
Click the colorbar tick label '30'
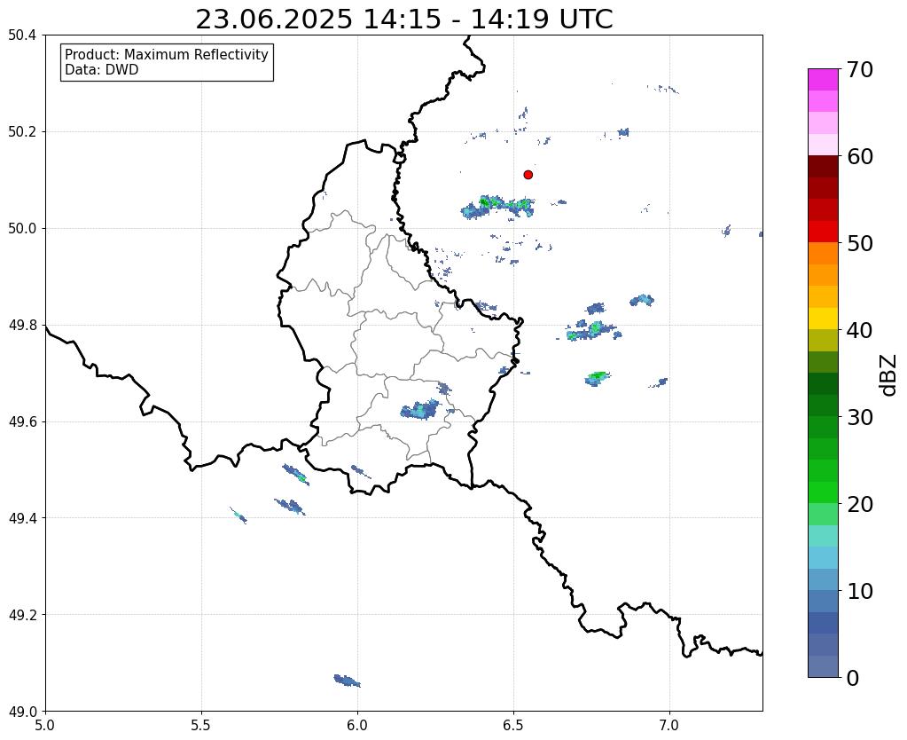[860, 417]
